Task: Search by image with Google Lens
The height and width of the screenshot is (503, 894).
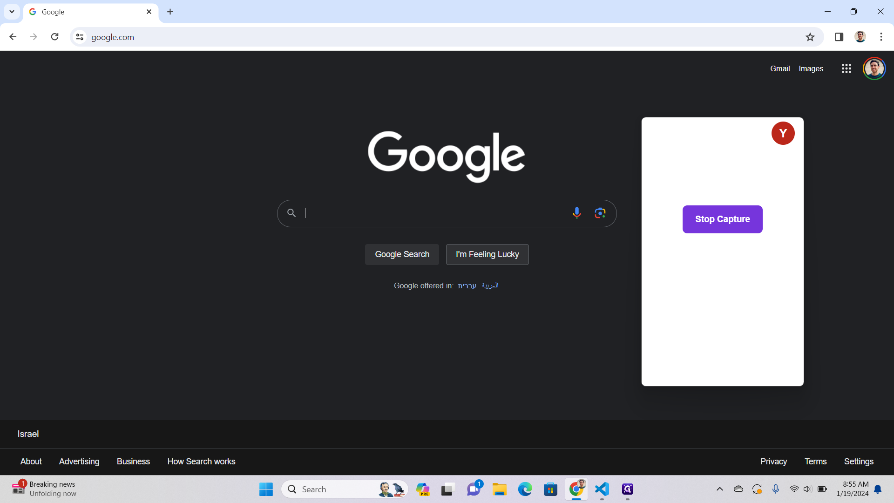Action: point(600,213)
